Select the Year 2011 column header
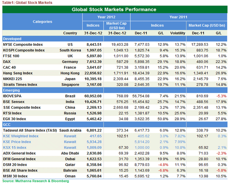The width and height of the screenshot is (229, 183). point(178,17)
